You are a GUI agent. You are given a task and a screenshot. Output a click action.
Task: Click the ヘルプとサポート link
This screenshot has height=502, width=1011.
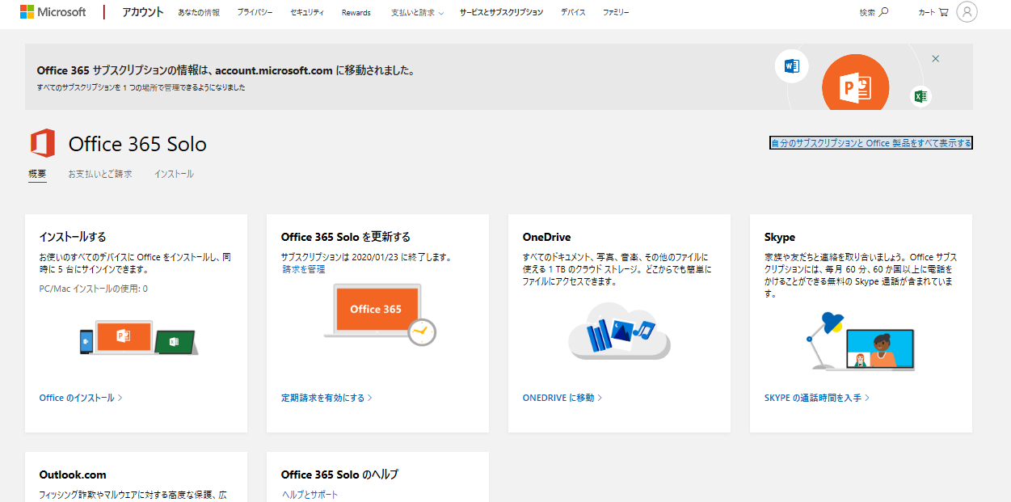click(310, 495)
